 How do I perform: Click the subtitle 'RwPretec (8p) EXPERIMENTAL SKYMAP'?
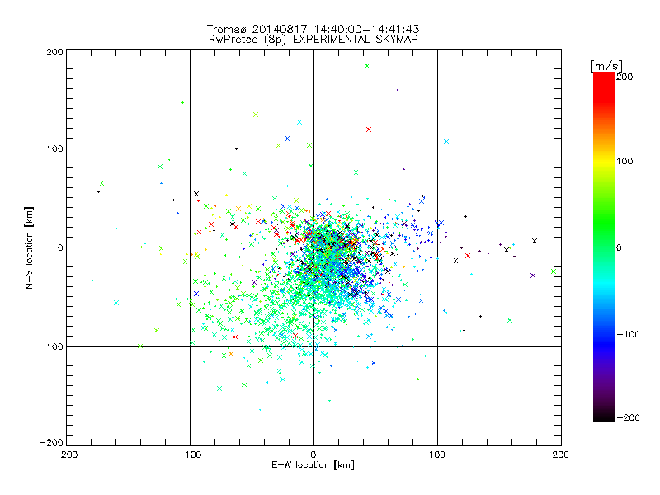[x=313, y=40]
